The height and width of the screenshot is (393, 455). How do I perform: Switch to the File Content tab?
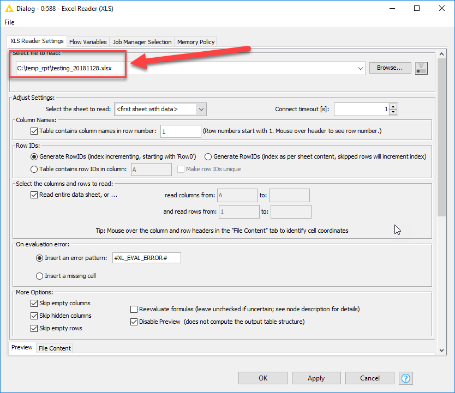point(55,348)
